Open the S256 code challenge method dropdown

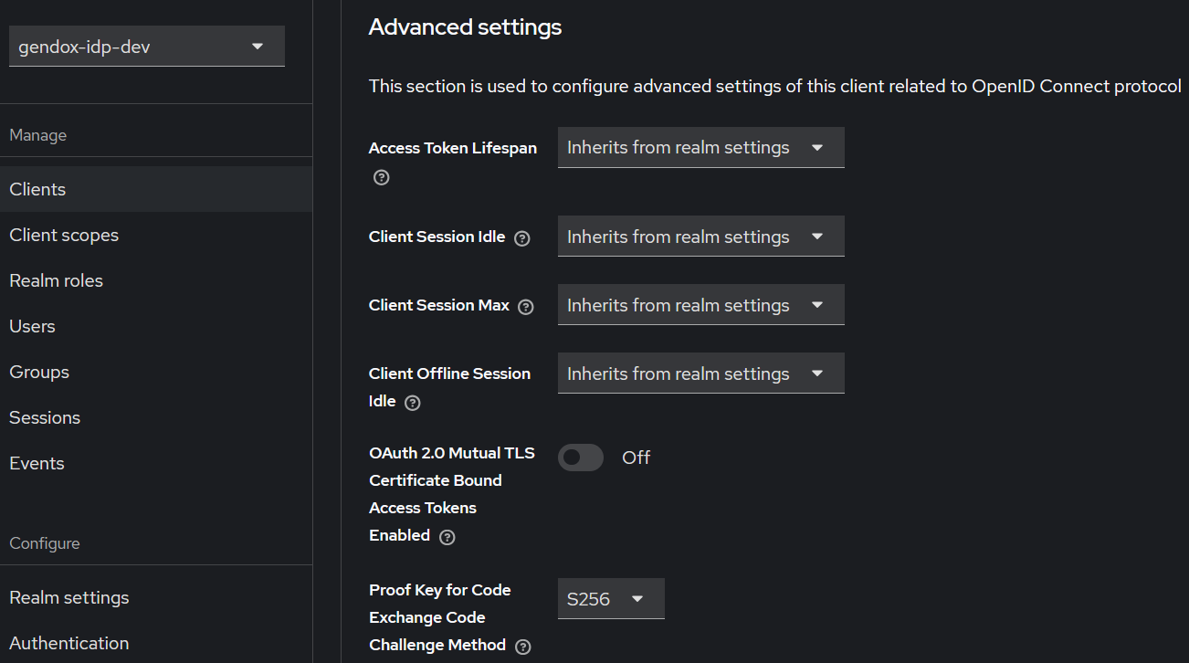pos(610,598)
